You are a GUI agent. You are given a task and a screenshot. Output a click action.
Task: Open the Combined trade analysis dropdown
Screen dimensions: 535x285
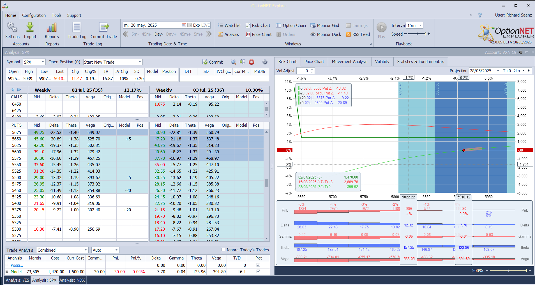point(86,250)
